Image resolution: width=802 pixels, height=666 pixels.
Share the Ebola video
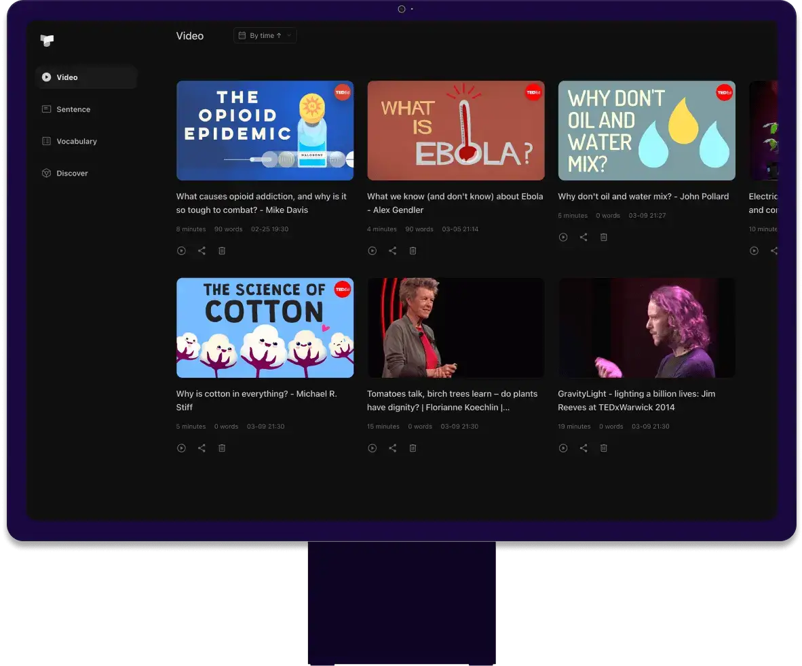tap(392, 251)
